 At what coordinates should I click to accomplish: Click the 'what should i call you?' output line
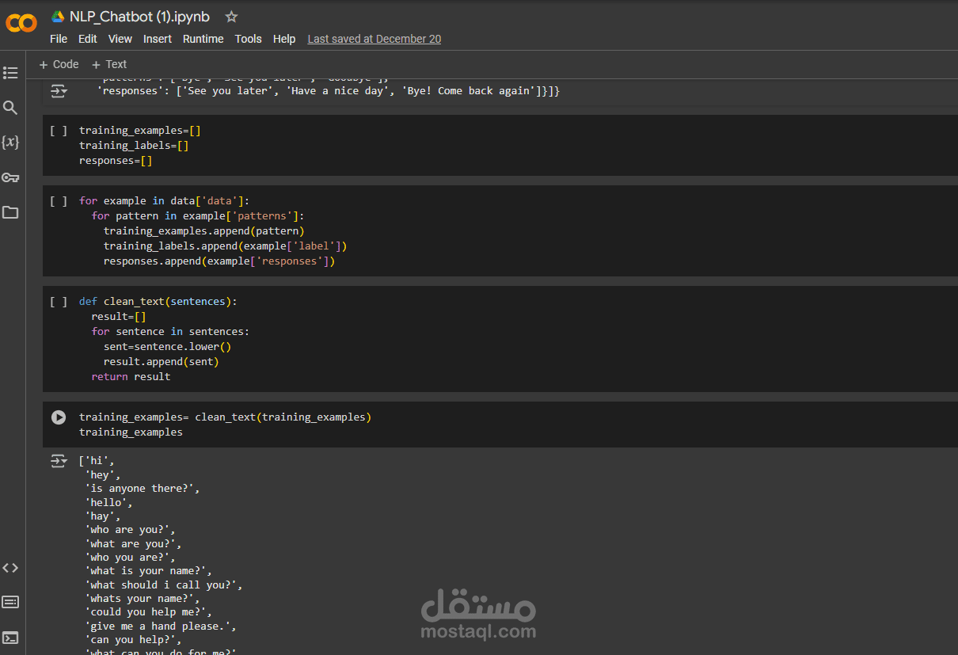pyautogui.click(x=164, y=585)
